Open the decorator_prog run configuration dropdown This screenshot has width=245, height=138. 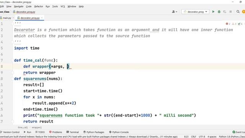pos(195,12)
